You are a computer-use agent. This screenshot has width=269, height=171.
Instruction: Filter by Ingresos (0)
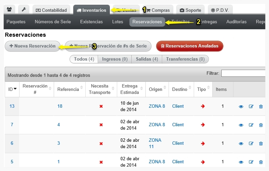[x=115, y=59]
